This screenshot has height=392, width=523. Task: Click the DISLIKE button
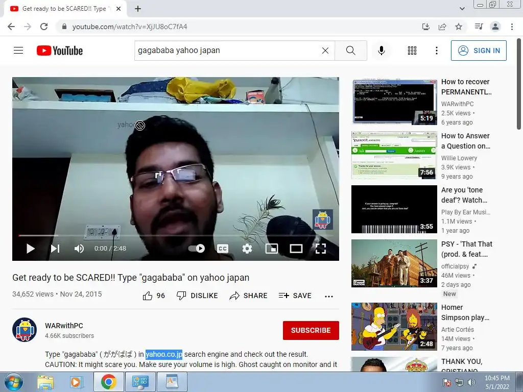pyautogui.click(x=197, y=296)
